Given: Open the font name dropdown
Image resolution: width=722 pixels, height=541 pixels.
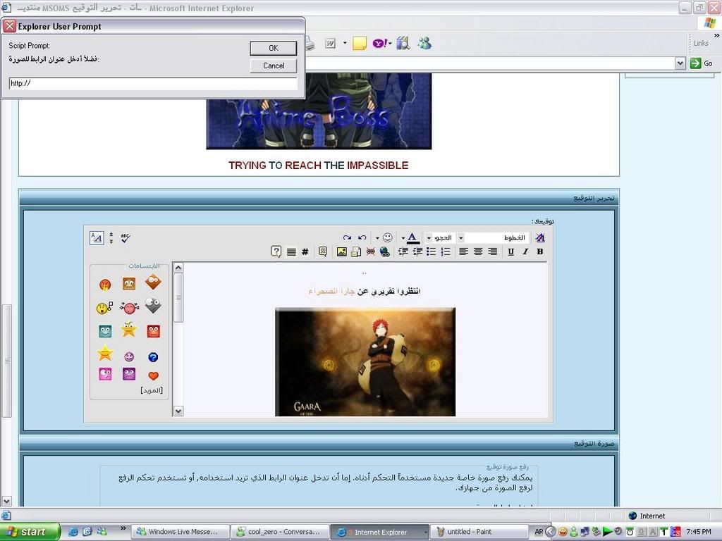Looking at the screenshot, I should 460,238.
